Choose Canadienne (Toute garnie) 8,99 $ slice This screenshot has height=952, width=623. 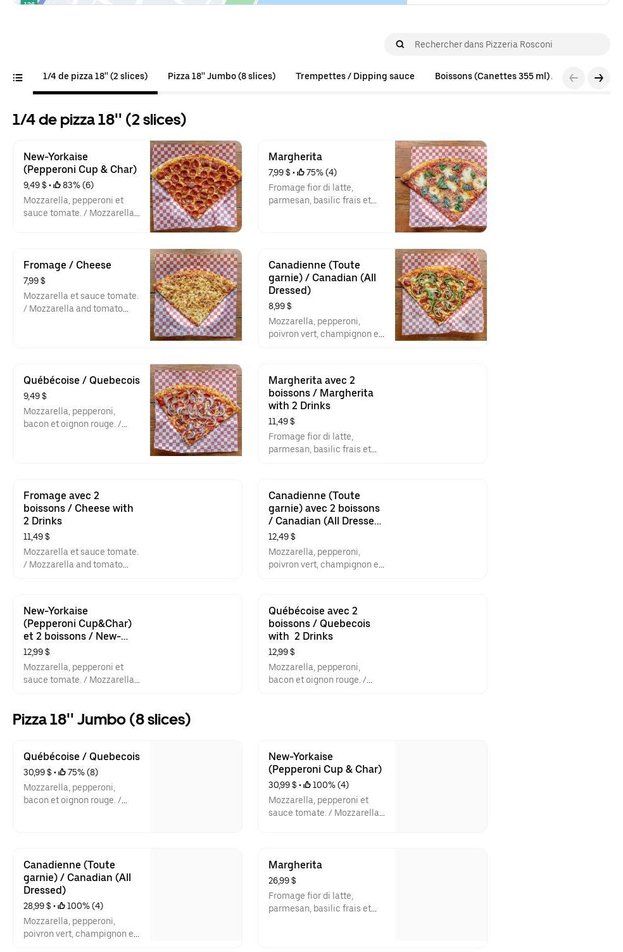pyautogui.click(x=322, y=277)
